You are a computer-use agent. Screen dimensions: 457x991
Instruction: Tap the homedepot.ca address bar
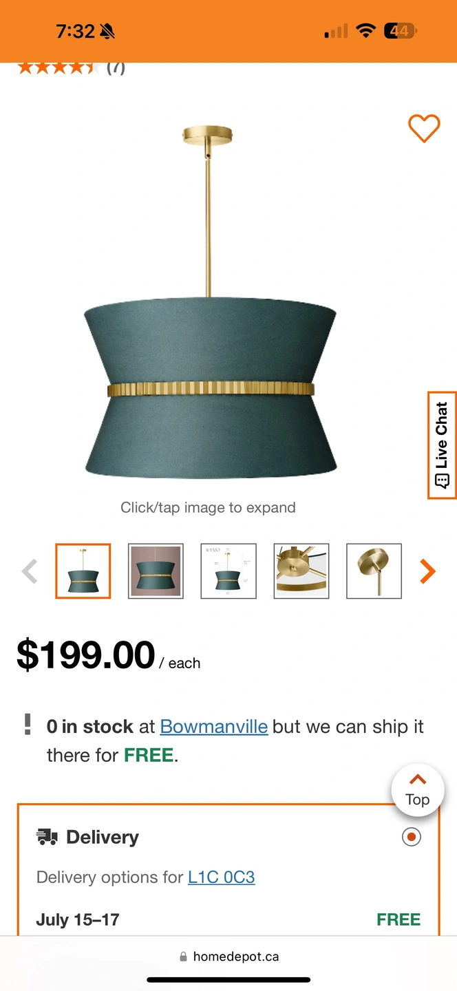pos(228,957)
